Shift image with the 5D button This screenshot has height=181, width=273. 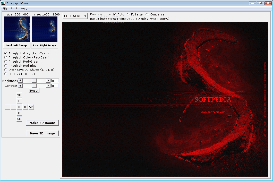[19, 119]
